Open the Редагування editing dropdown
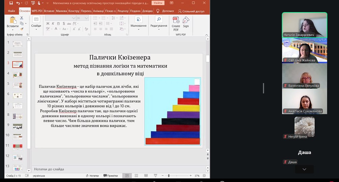 point(159,28)
